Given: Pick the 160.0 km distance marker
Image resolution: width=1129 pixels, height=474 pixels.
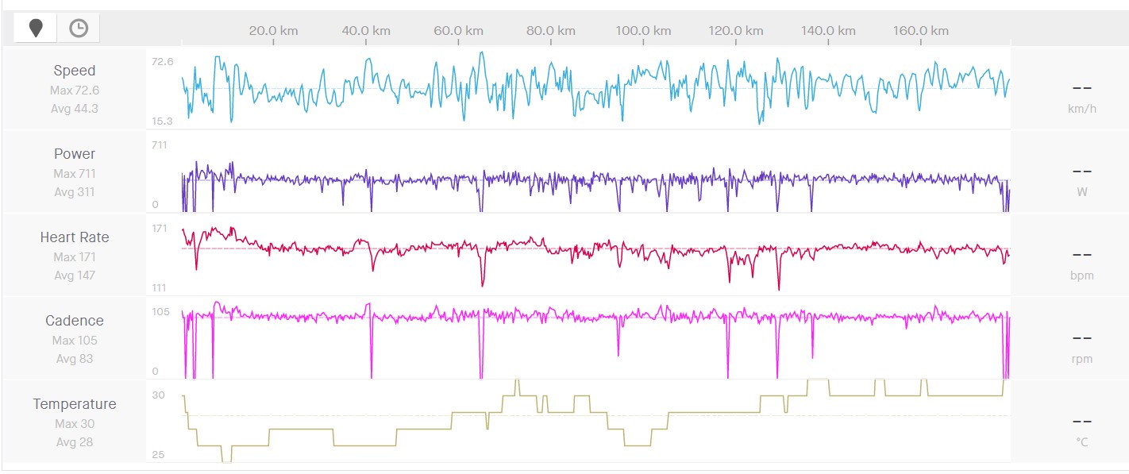Looking at the screenshot, I should [x=921, y=31].
